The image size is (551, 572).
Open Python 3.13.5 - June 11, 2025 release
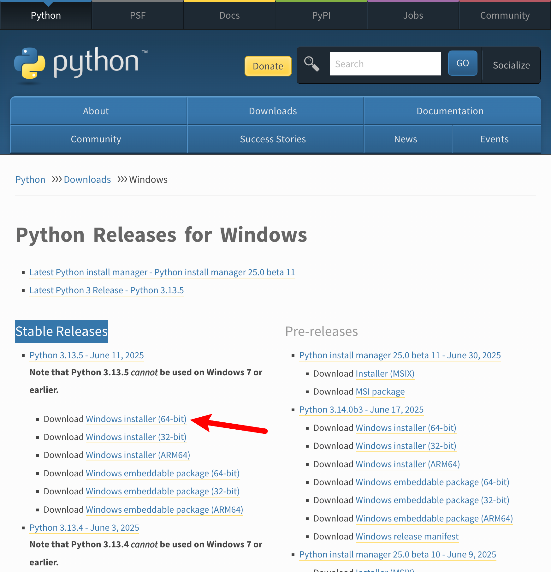pyautogui.click(x=86, y=355)
